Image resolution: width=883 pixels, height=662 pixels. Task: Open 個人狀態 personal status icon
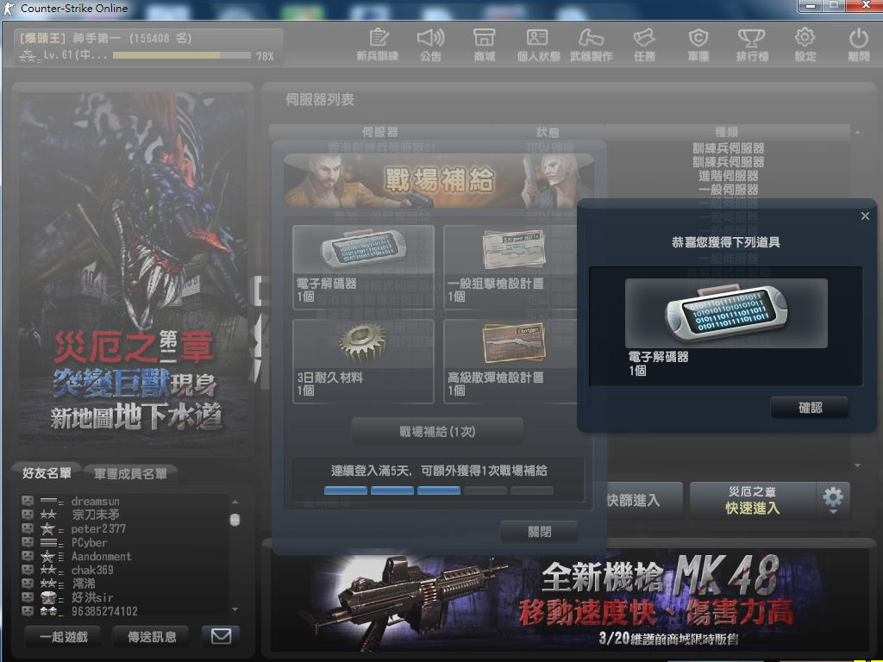[538, 45]
